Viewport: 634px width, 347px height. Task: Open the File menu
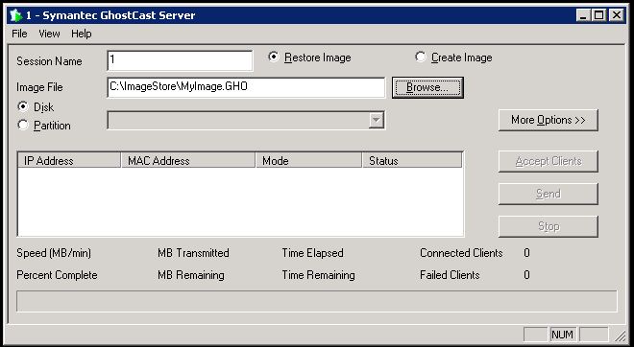(19, 34)
